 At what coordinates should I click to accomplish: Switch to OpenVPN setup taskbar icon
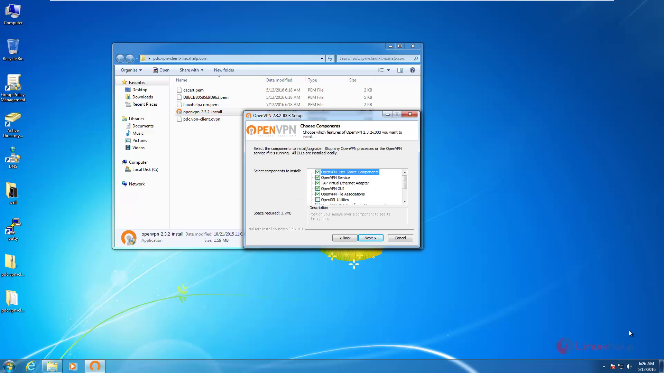(95, 366)
